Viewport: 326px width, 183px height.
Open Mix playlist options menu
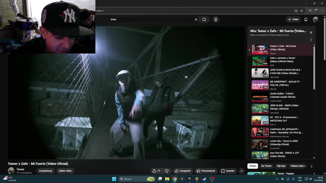(311, 40)
